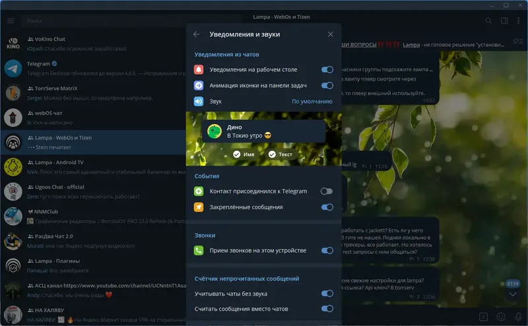Viewport: 528px width, 326px height.
Task: Jump to bottom with the down arrow
Action: click(513, 294)
